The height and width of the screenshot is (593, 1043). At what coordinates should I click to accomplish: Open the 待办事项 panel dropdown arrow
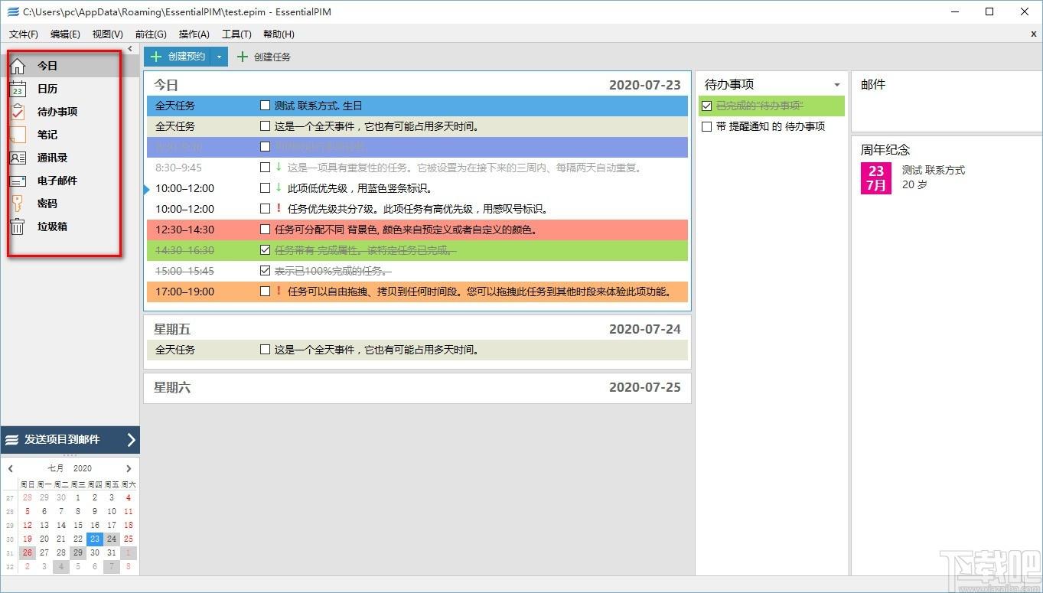[836, 85]
